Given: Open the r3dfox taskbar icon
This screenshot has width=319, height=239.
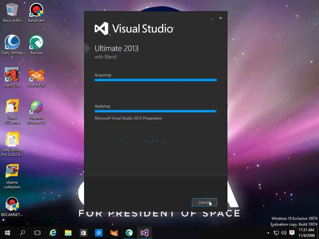Looking at the screenshot, I should coord(114,233).
